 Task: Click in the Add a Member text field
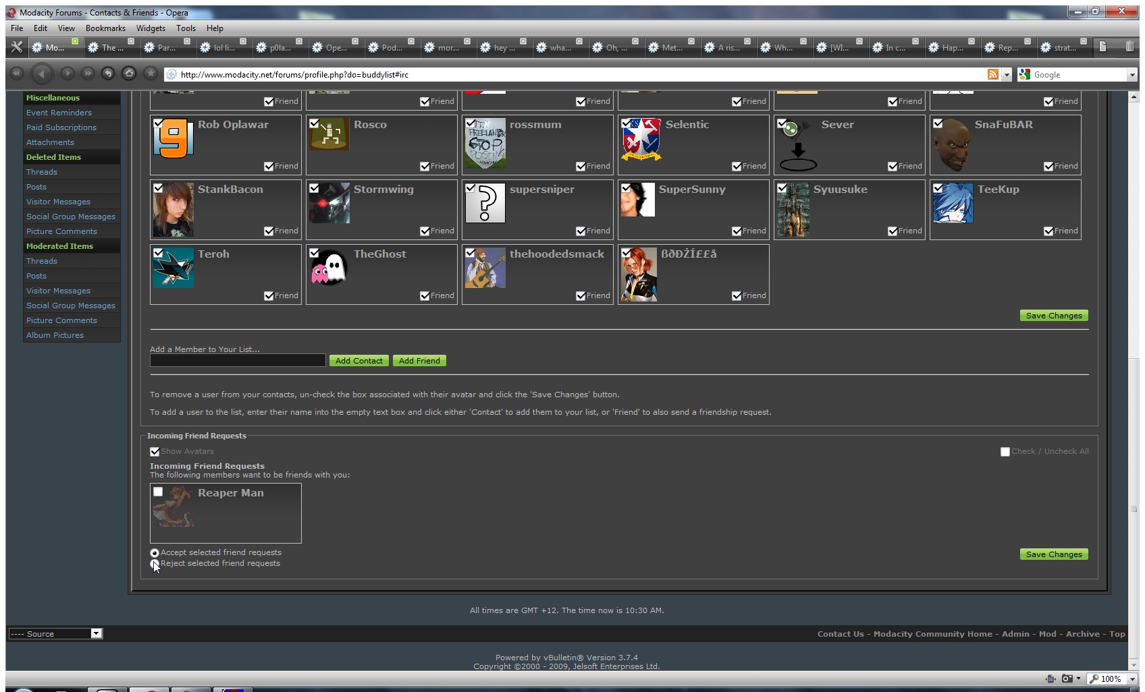coord(238,361)
